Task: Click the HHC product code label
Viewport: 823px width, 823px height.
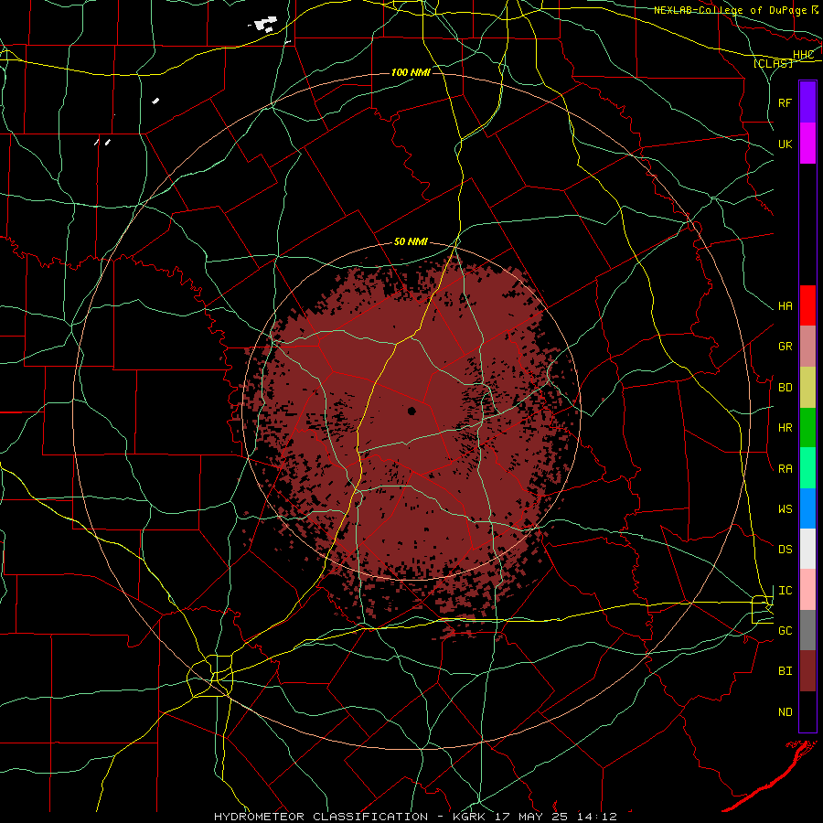Action: click(803, 55)
